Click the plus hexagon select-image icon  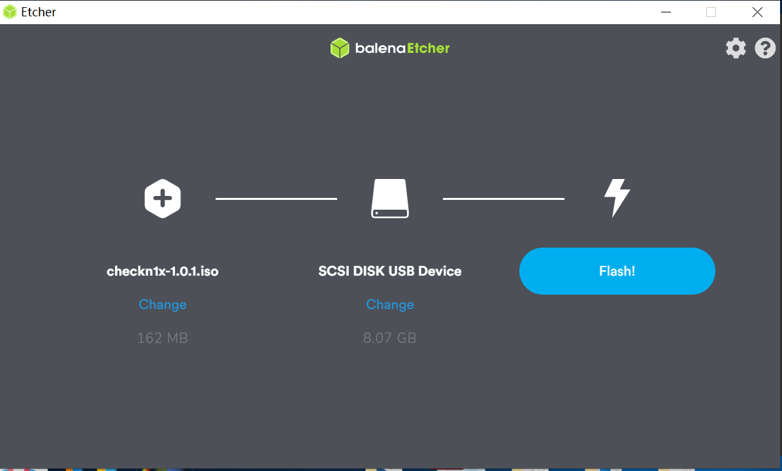click(163, 199)
